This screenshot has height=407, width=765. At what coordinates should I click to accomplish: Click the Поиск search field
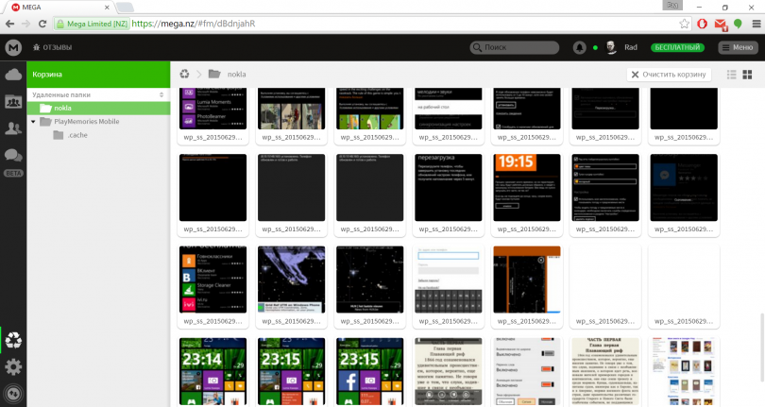click(x=519, y=47)
